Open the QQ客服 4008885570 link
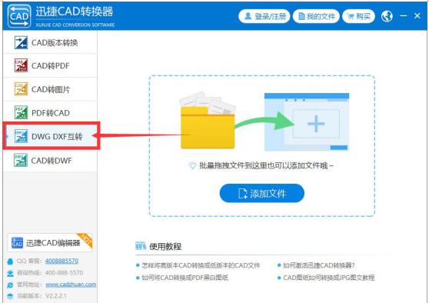This screenshot has width=429, height=303. (x=62, y=261)
